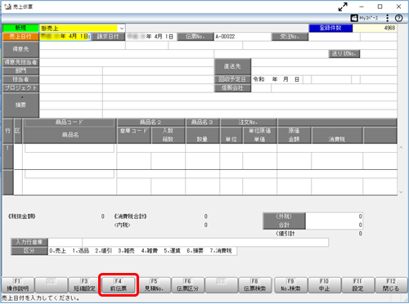Click the F12 閉じる function button

tap(391, 285)
